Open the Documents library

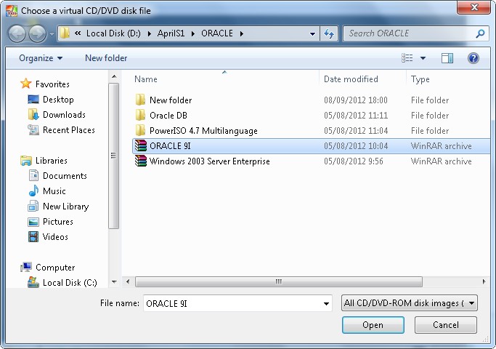click(65, 176)
